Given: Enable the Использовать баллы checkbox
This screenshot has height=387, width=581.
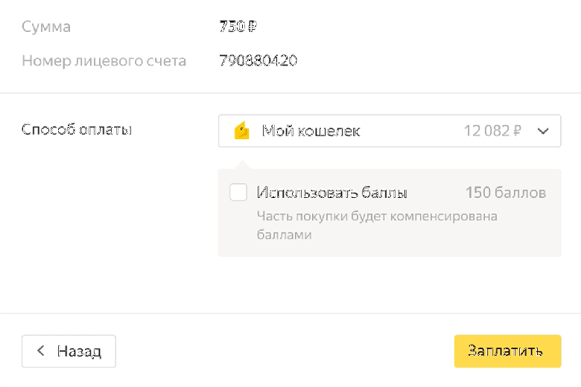Looking at the screenshot, I should point(238,193).
